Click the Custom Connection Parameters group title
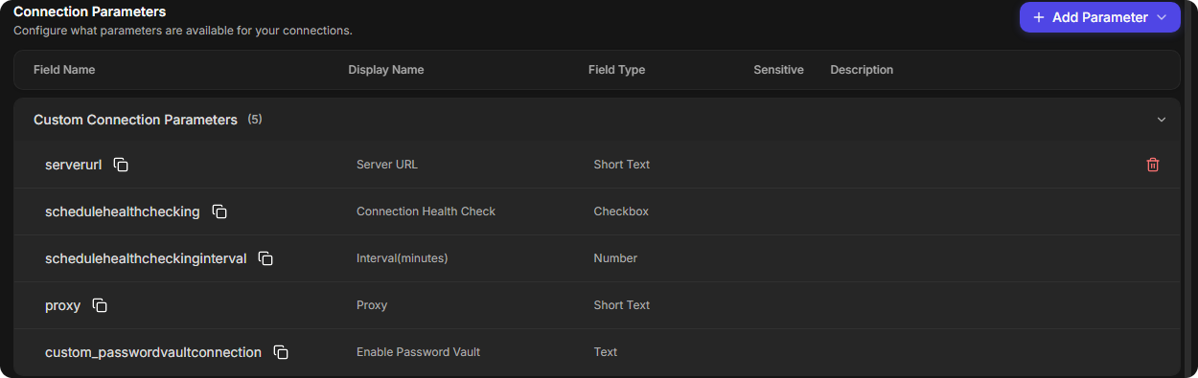 (135, 120)
